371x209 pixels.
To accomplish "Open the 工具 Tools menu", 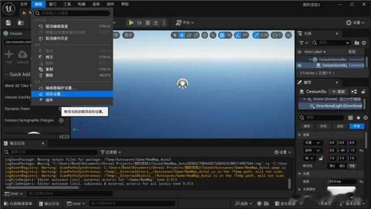I will [67, 4].
